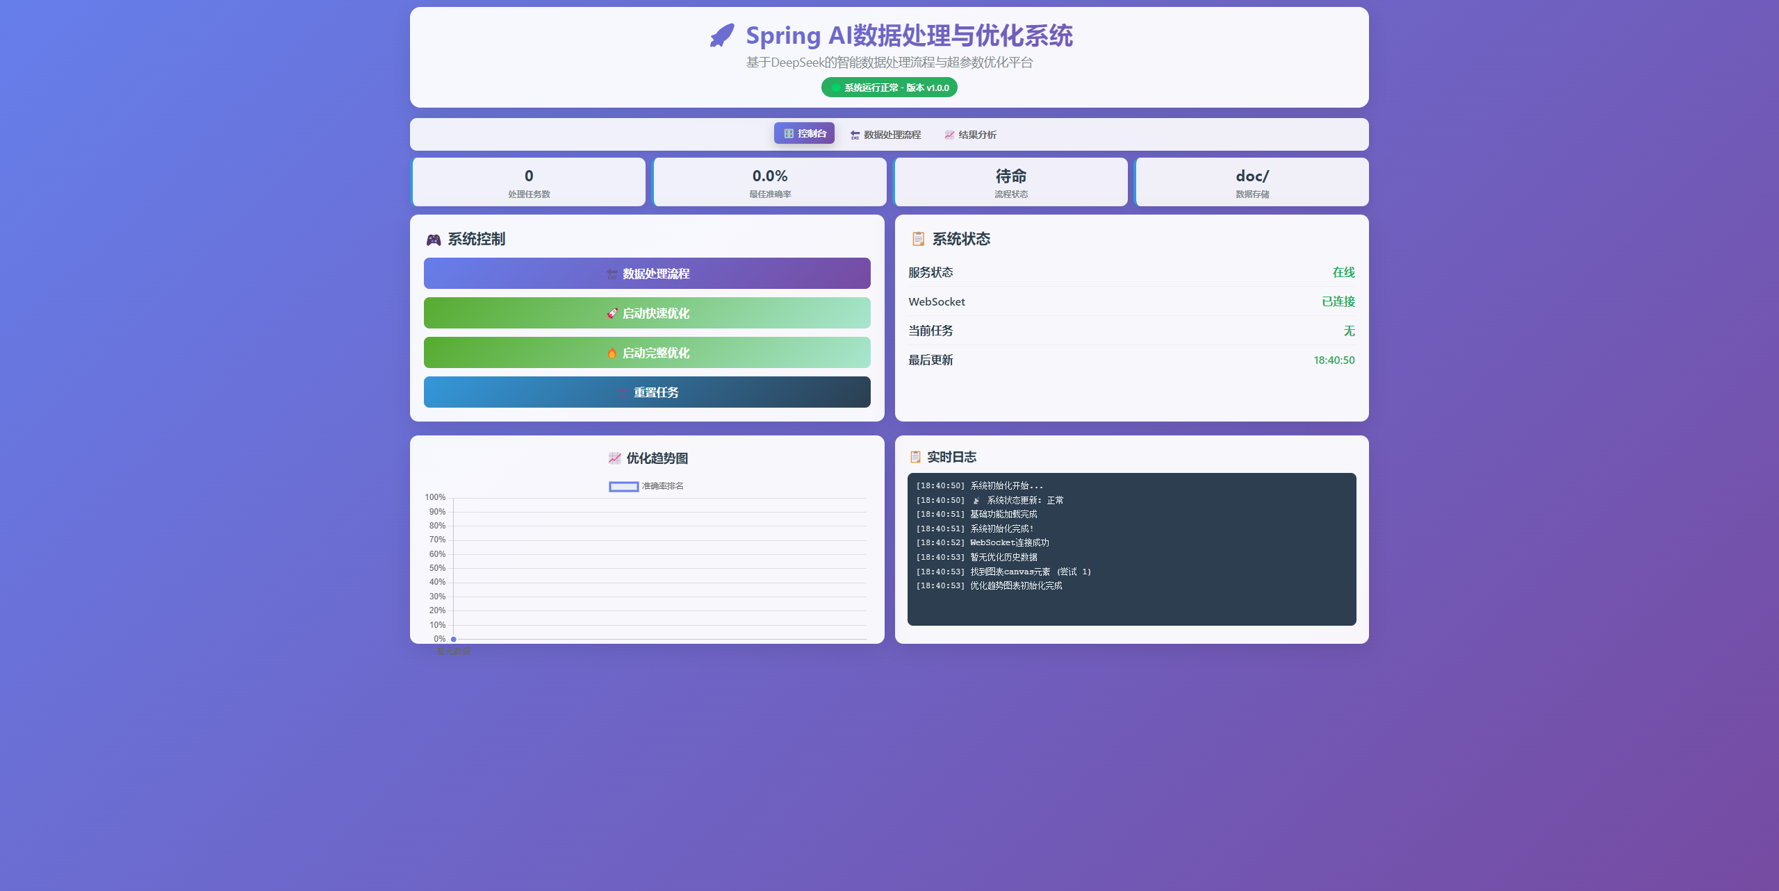1779x891 pixels.
Task: Click the 处理任务数 stat card
Action: [x=529, y=182]
